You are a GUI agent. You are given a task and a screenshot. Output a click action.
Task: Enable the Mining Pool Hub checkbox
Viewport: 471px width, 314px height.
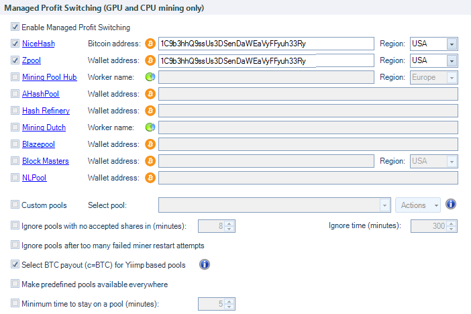pos(15,77)
